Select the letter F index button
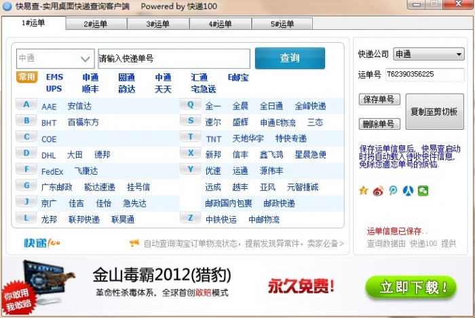Image resolution: width=475 pixels, height=318 pixels. click(x=26, y=169)
